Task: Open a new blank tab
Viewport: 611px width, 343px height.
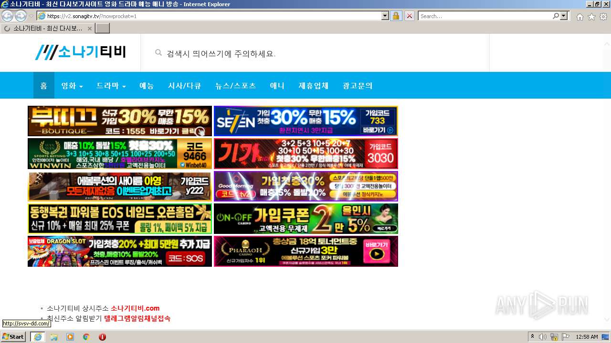Action: tap(103, 29)
